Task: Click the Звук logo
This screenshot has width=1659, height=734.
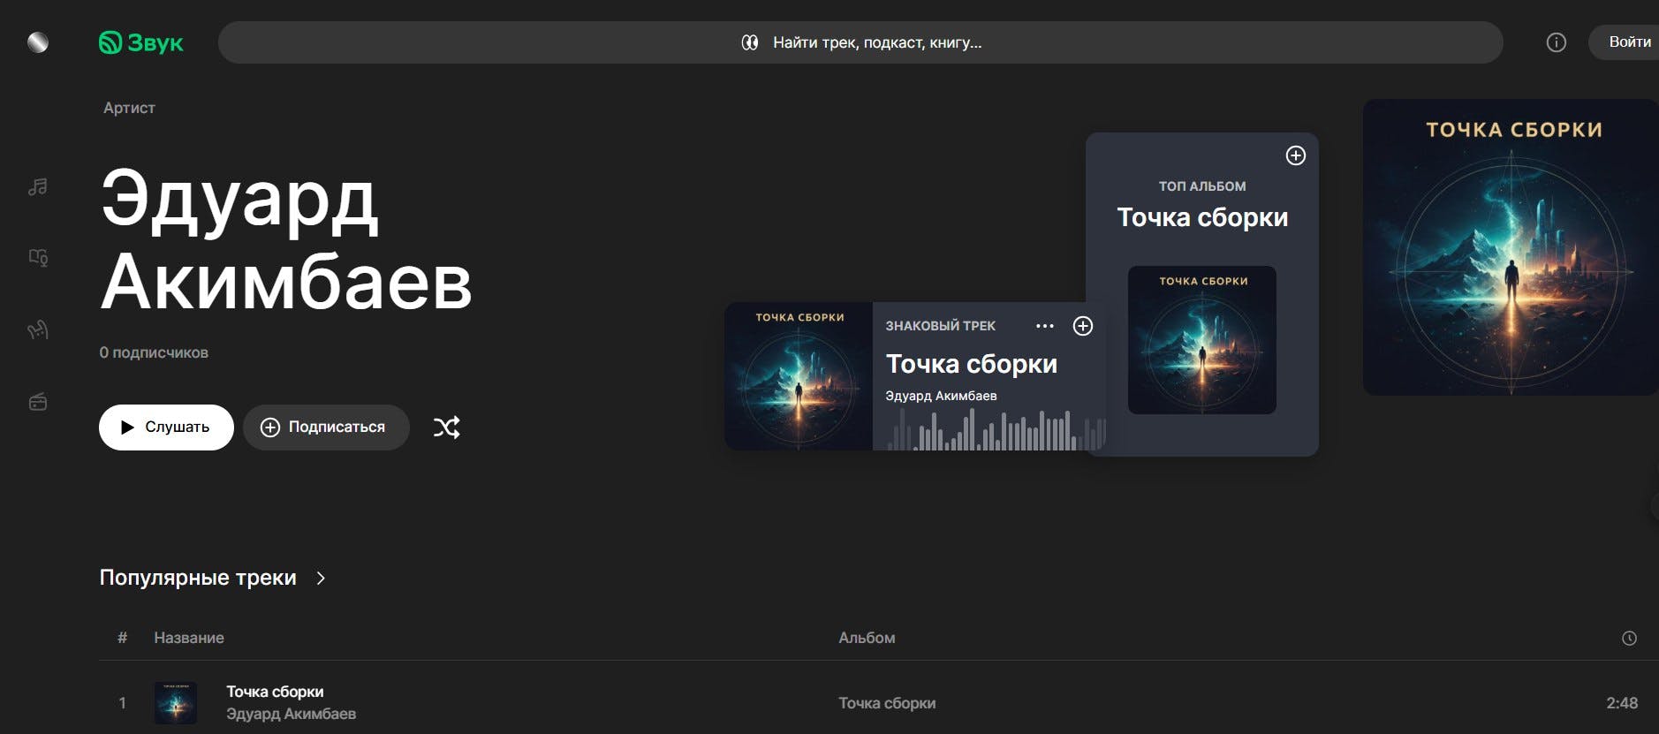Action: point(140,42)
